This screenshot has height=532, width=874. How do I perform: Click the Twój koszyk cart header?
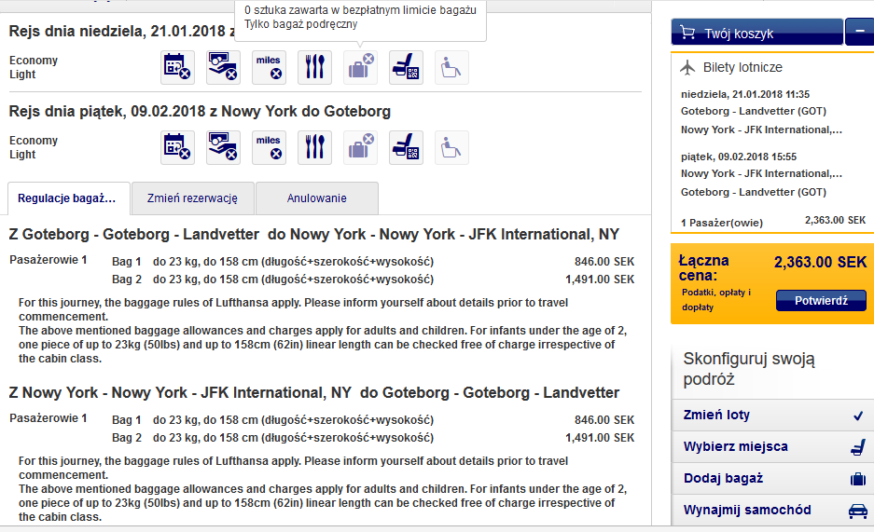coord(757,32)
